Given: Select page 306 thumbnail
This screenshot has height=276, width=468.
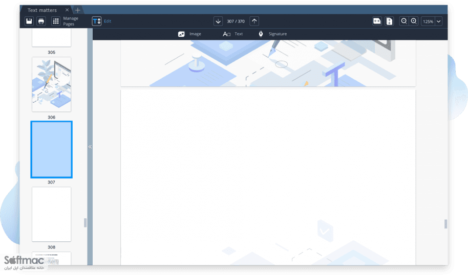Looking at the screenshot, I should click(52, 84).
